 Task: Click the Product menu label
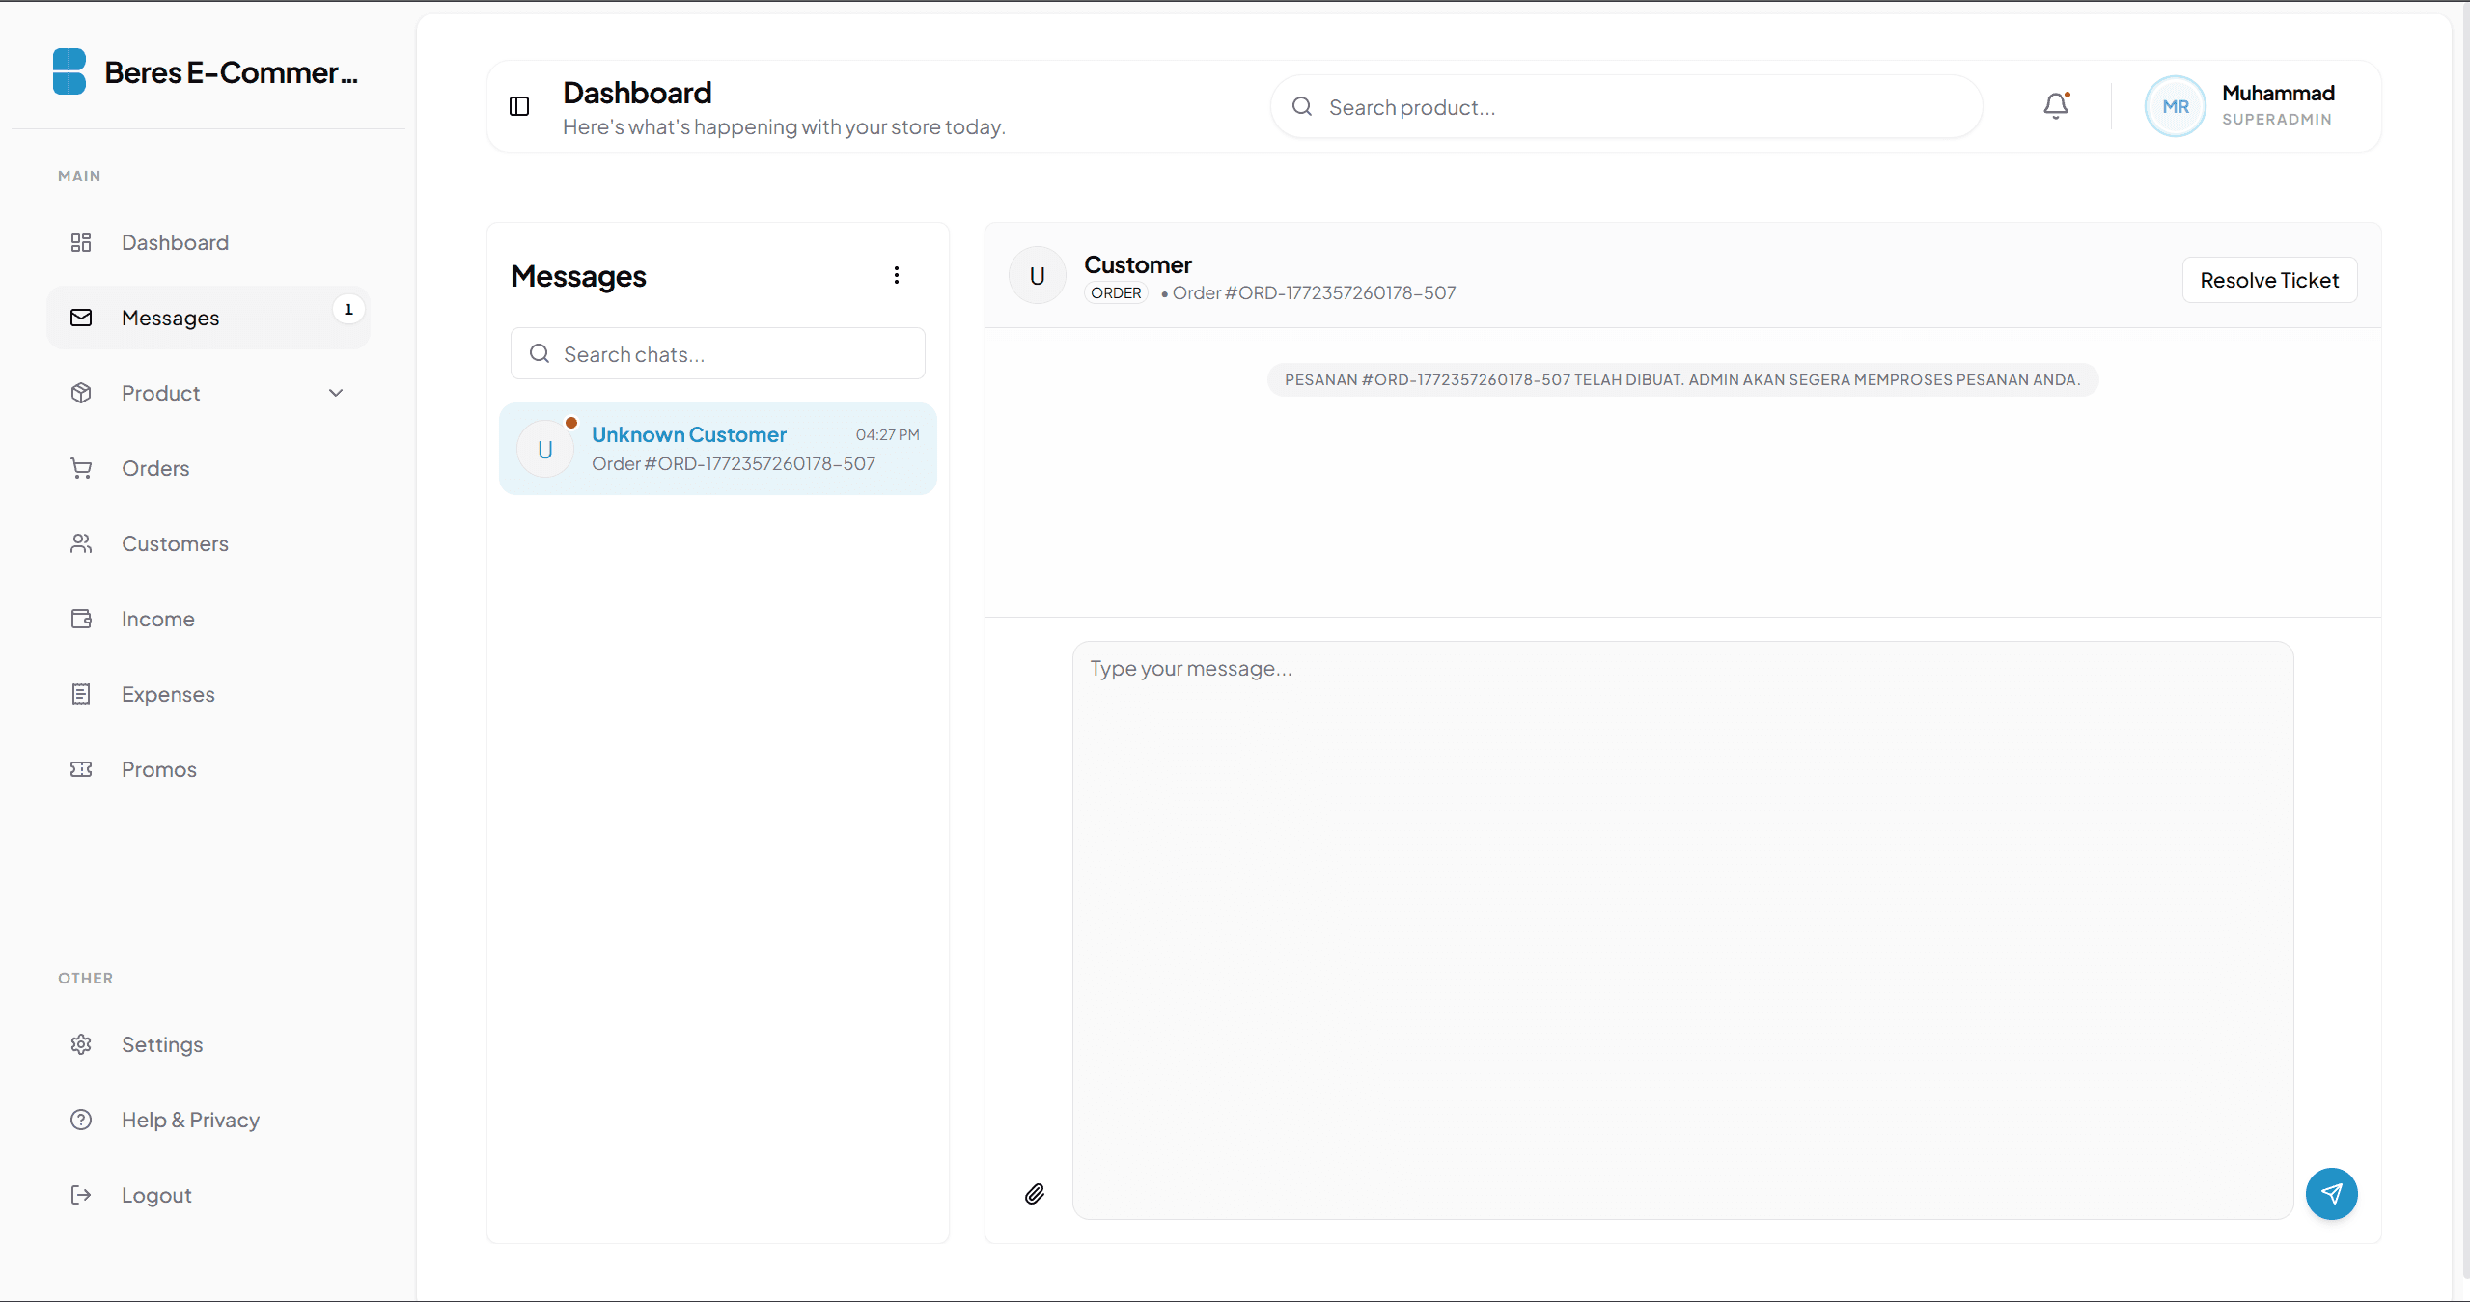click(x=160, y=393)
